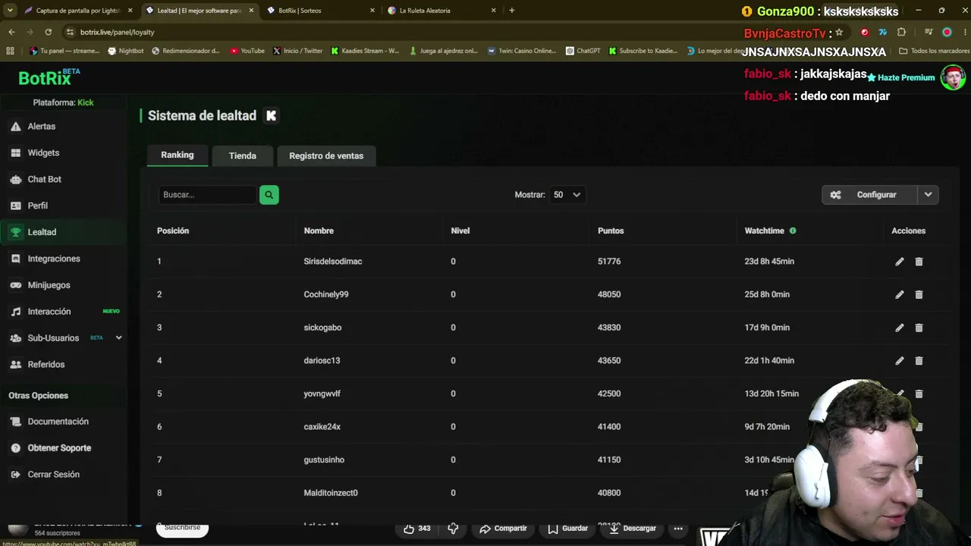Click the Descargar download button
This screenshot has width=971, height=546.
(x=633, y=529)
